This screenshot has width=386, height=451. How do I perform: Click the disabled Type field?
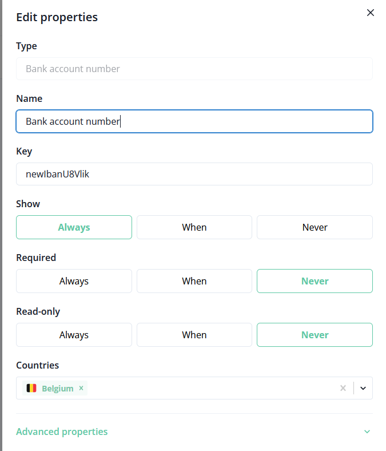pyautogui.click(x=194, y=69)
